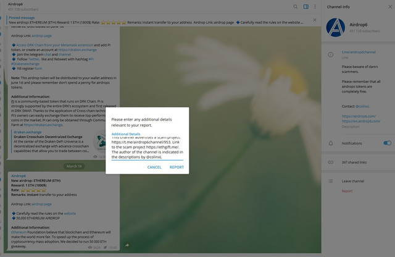This screenshot has width=395, height=257.
Task: Click the Airdrop6 channel avatar logo
Action: pos(336,27)
